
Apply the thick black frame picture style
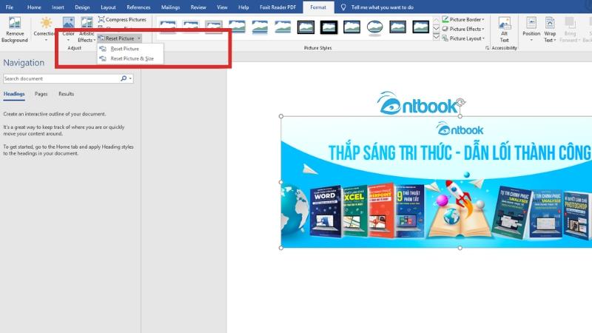point(329,27)
